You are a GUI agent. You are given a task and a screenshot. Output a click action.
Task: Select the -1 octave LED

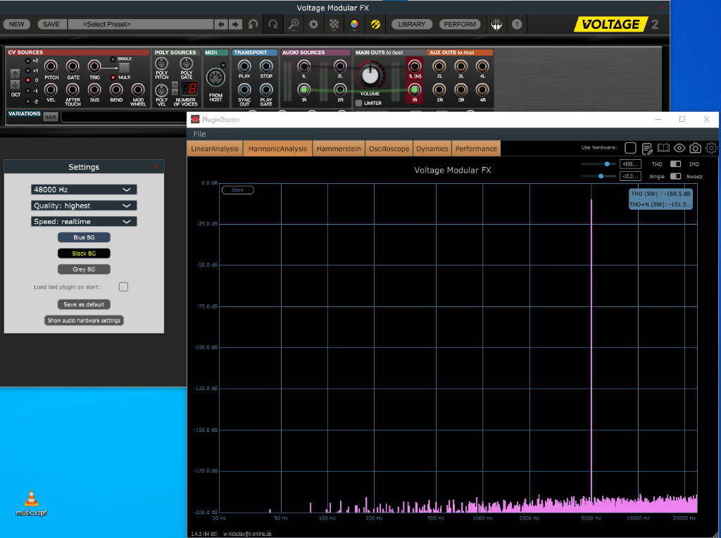[27, 91]
